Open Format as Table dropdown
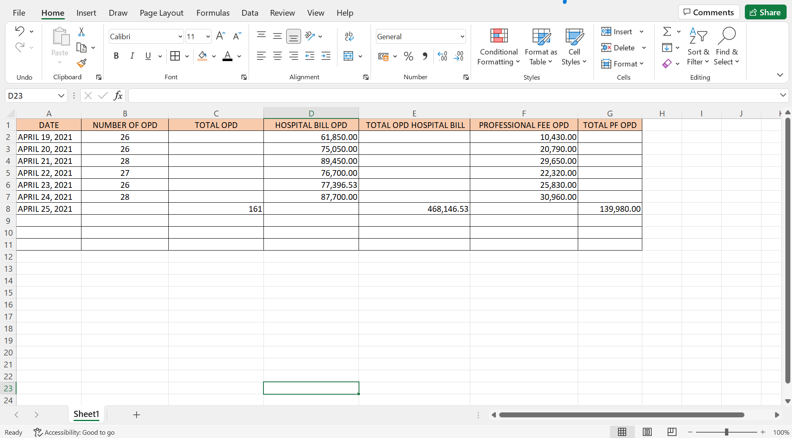The image size is (792, 438). click(541, 47)
